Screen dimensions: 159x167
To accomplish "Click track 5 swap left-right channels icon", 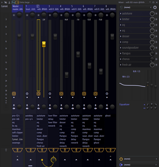I will (x=73, y=109).
